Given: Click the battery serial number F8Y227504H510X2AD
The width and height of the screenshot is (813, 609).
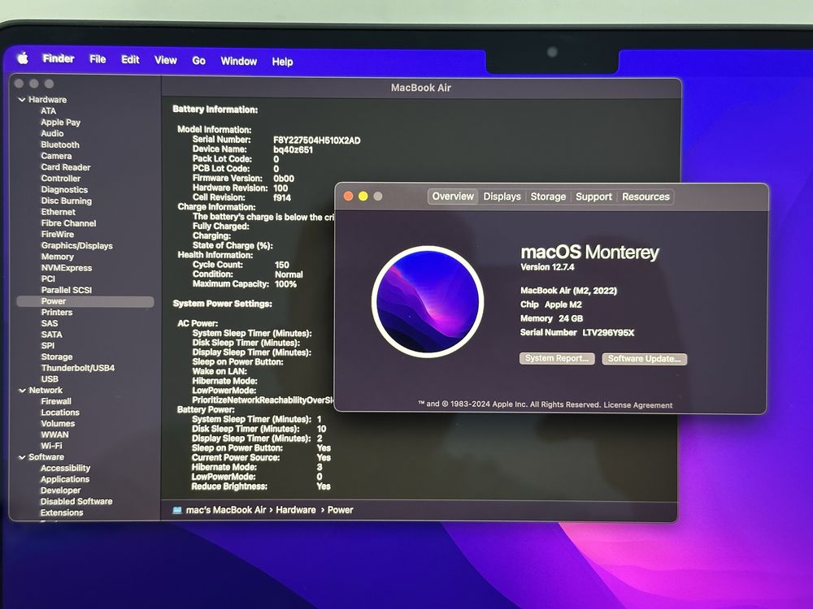Looking at the screenshot, I should pyautogui.click(x=317, y=140).
